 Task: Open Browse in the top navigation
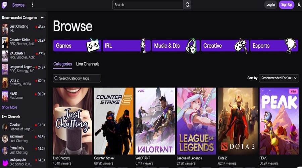[x=18, y=5]
